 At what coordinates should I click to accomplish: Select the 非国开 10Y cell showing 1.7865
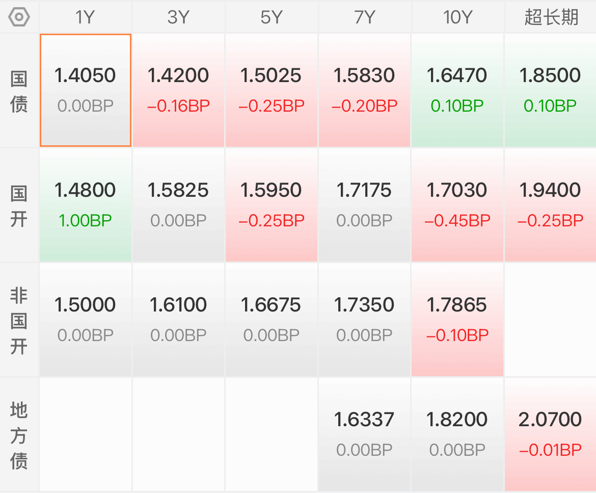tap(457, 320)
